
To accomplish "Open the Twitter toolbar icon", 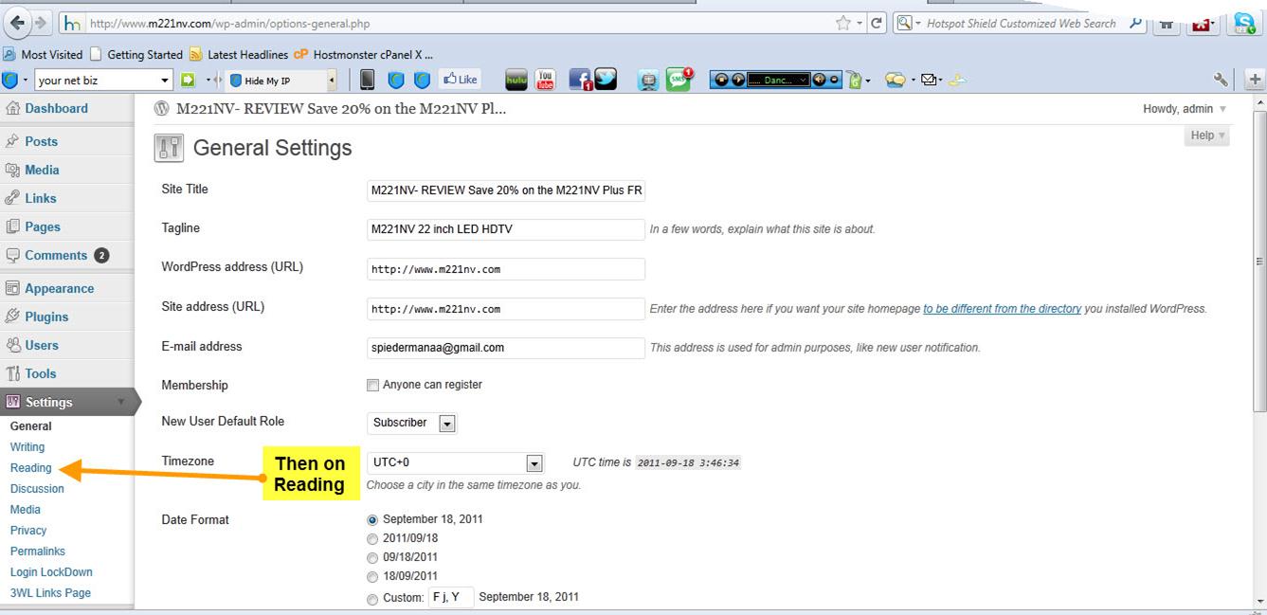I will point(606,81).
